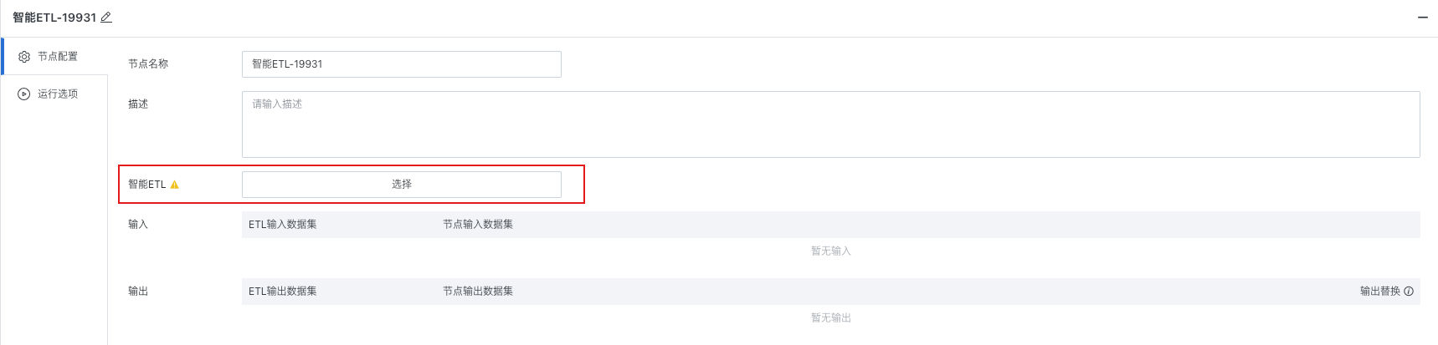Click the gear icon of 节点配置

click(24, 57)
